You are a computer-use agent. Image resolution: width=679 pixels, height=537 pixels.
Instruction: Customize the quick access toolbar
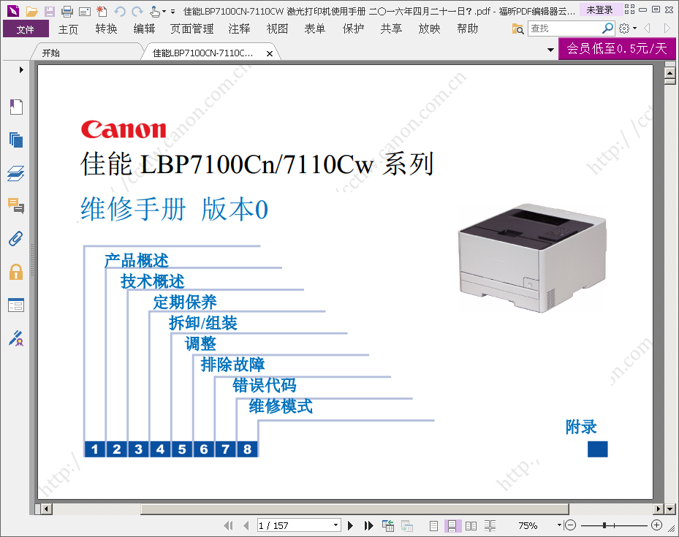click(x=172, y=12)
